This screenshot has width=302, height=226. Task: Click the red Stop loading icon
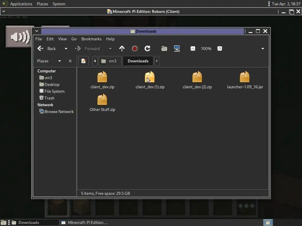(x=134, y=49)
